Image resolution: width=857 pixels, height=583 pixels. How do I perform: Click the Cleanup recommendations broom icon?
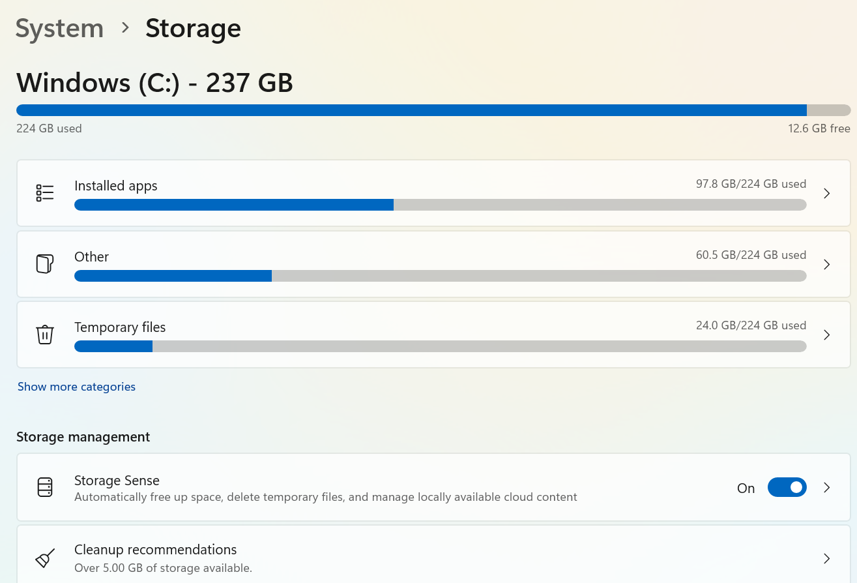[x=44, y=558]
